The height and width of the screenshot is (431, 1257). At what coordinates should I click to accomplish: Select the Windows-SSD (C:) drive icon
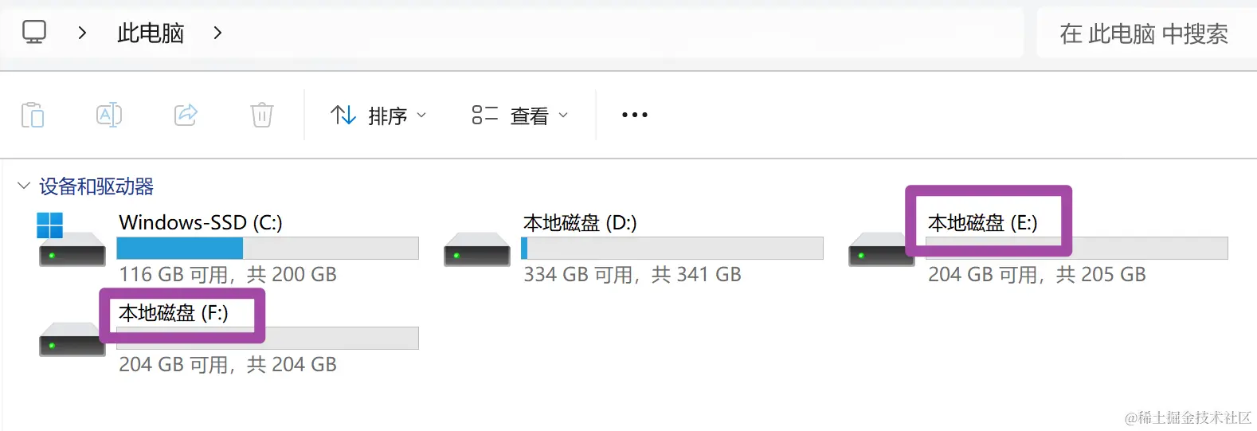(72, 240)
